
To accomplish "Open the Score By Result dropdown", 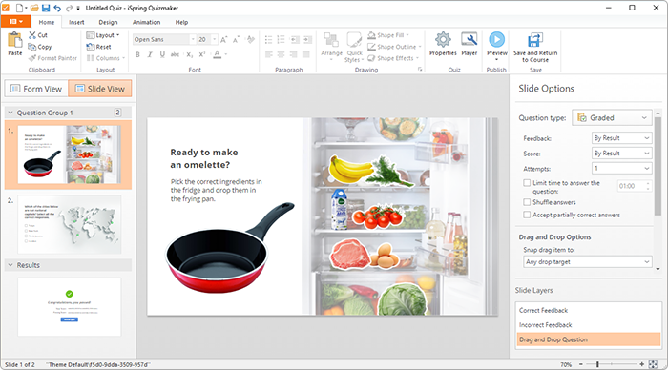I will 621,154.
